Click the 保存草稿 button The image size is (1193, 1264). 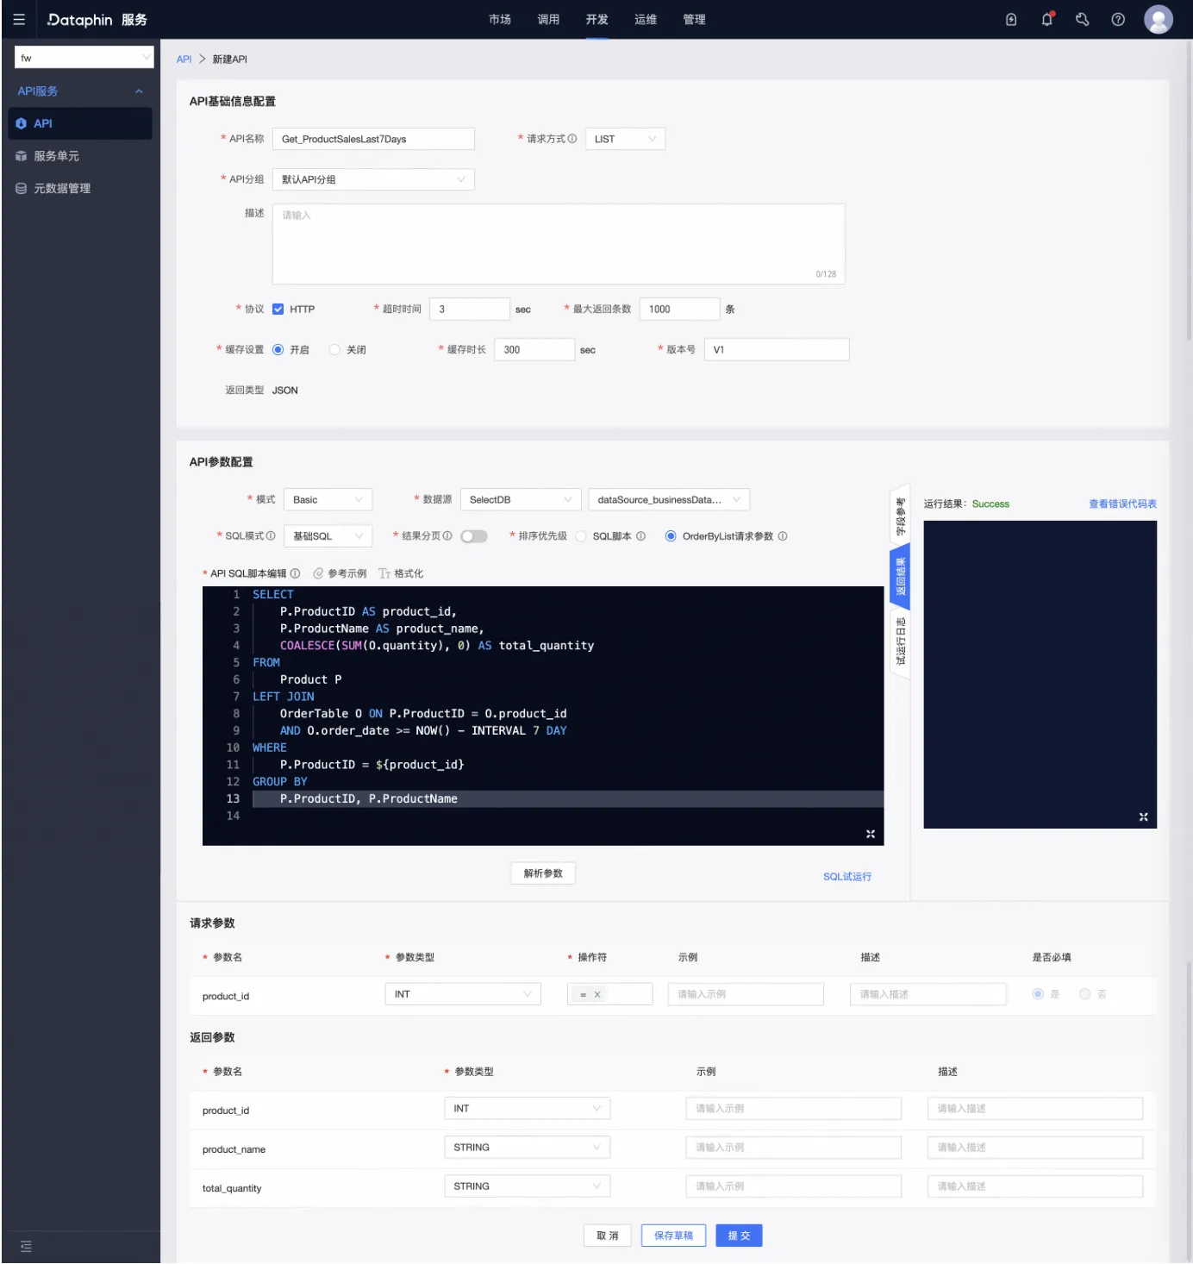673,1236
